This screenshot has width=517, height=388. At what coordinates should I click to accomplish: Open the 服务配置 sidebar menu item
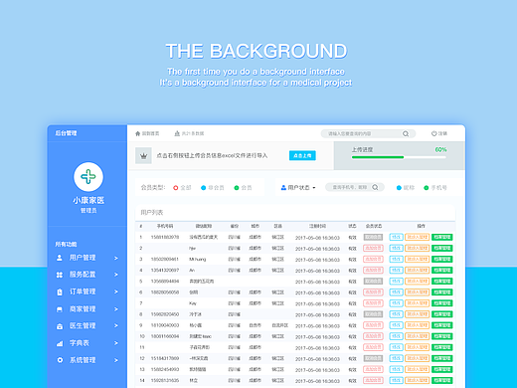coord(87,275)
